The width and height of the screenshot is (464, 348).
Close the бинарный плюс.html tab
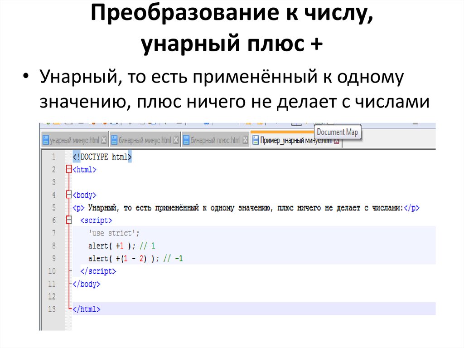tap(245, 140)
